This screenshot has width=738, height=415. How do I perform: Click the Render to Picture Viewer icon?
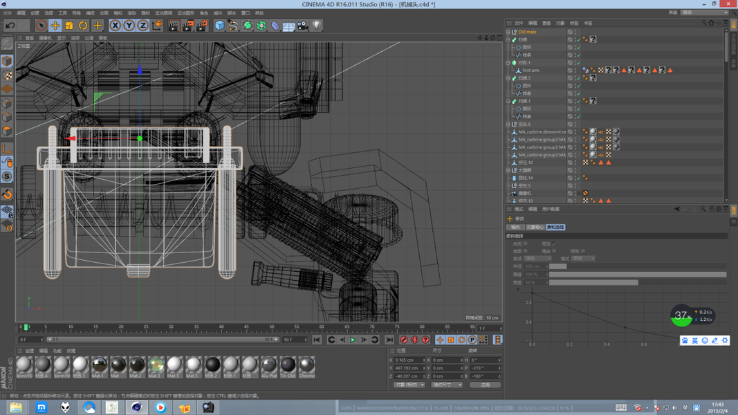click(x=187, y=26)
